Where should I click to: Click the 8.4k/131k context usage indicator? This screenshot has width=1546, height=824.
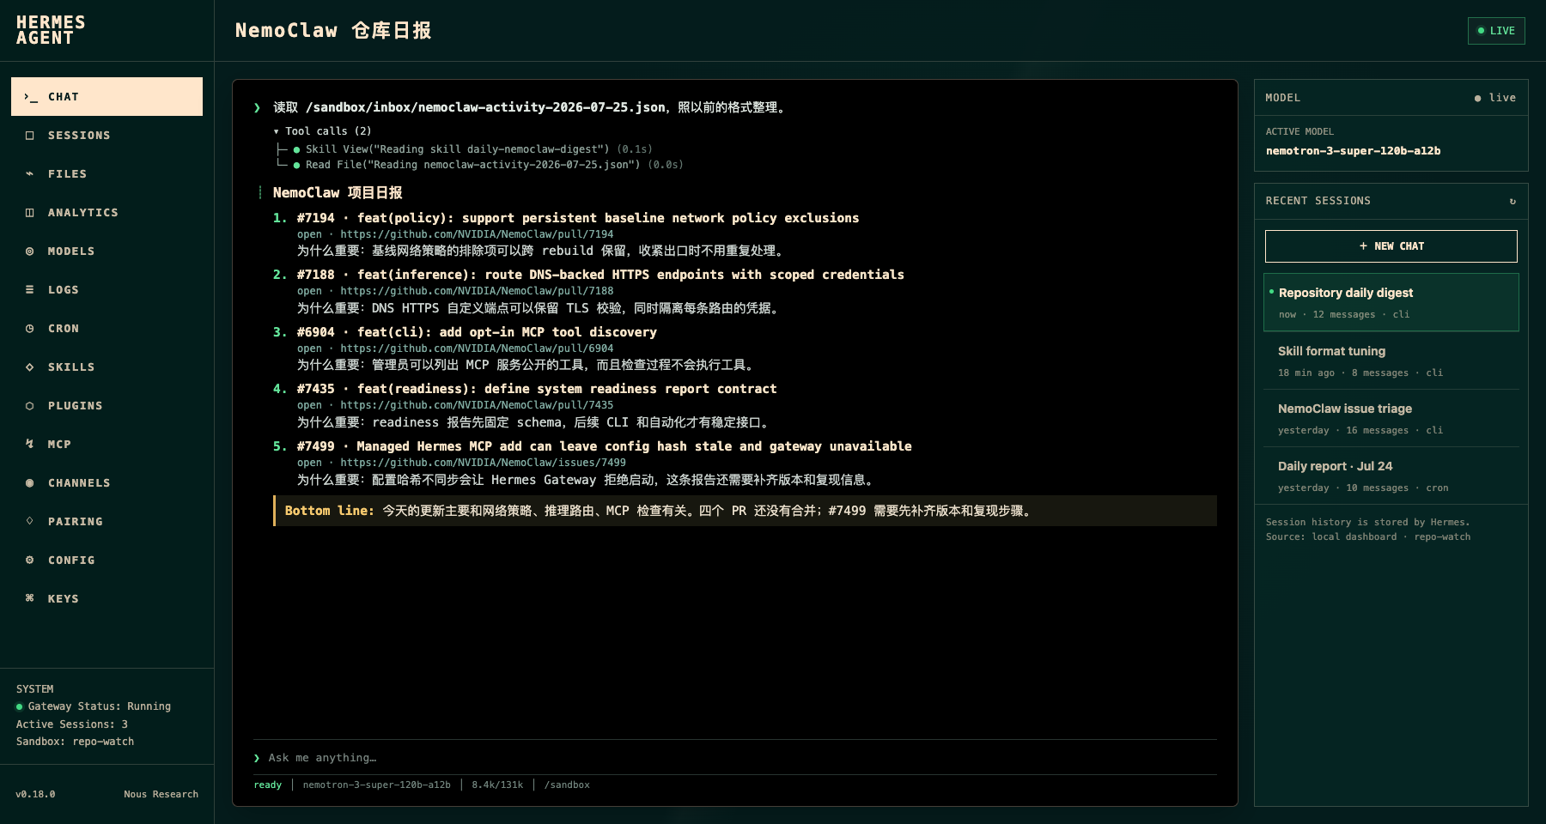pos(497,785)
